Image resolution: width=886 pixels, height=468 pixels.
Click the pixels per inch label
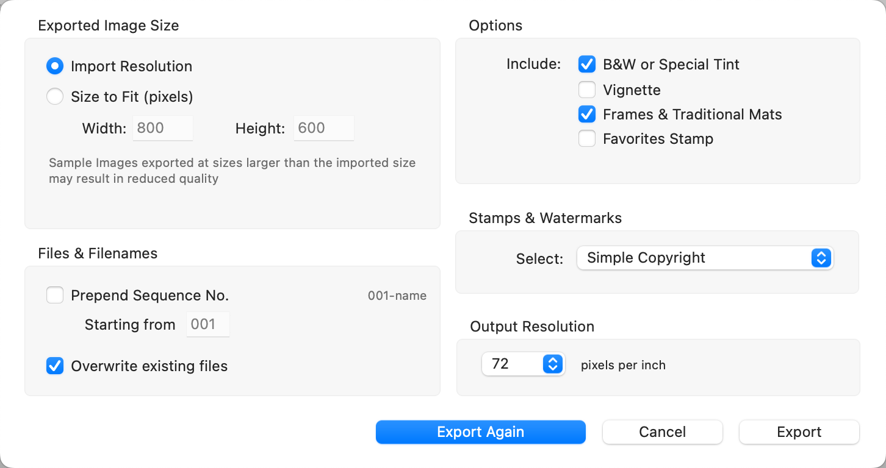pos(623,366)
